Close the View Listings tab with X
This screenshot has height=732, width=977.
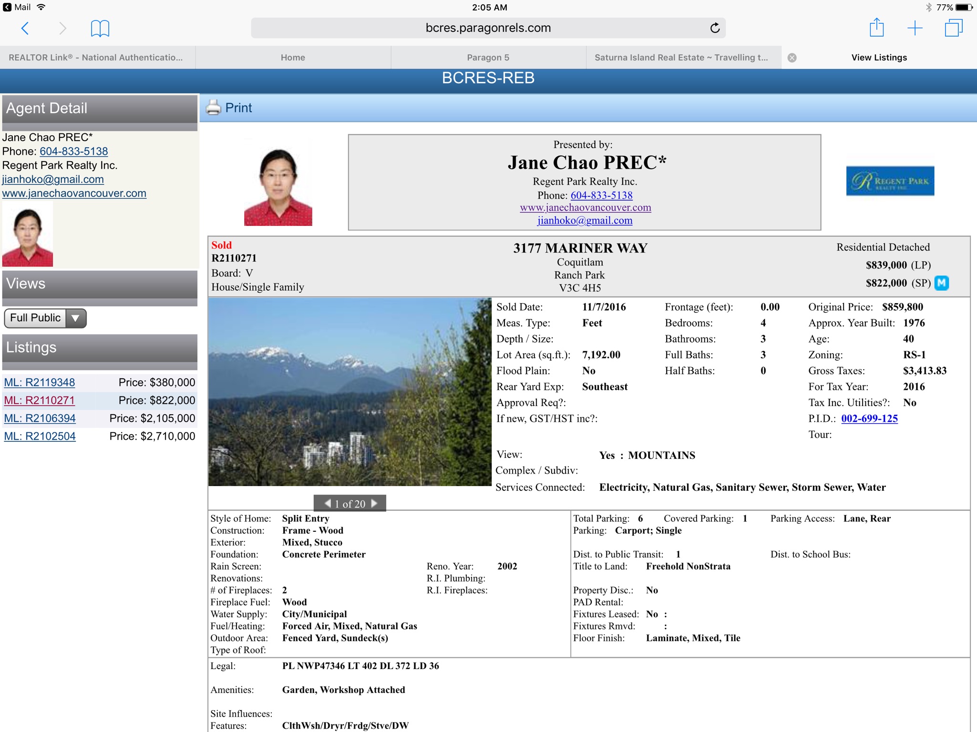tap(792, 58)
